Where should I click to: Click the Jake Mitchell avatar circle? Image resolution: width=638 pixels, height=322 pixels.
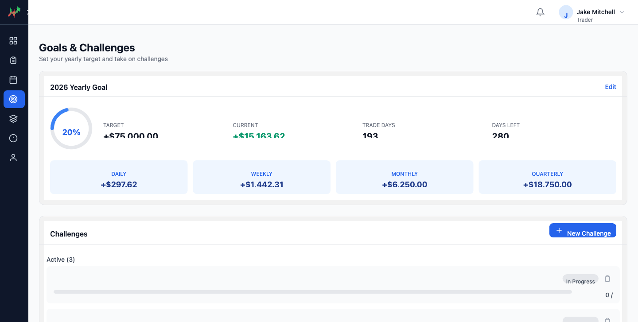pos(566,13)
